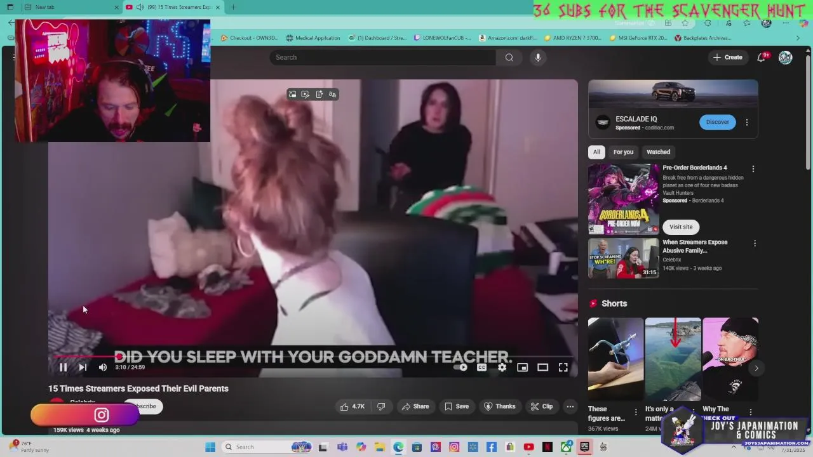This screenshot has height=457, width=813.
Task: Switch to the New tab browser tab
Action: coord(71,7)
